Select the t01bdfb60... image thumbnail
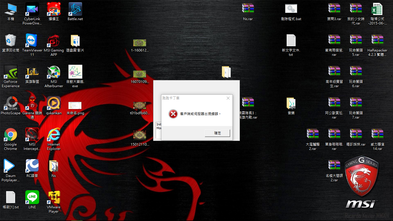Screen dimensions: 393x221 click(x=140, y=108)
